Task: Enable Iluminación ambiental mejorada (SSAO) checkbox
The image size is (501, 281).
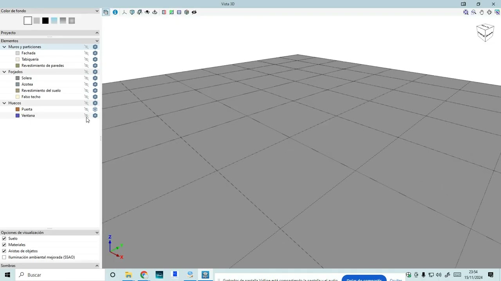Action: coord(4,257)
